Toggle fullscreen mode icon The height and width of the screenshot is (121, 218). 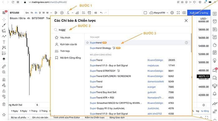[x=178, y=13]
